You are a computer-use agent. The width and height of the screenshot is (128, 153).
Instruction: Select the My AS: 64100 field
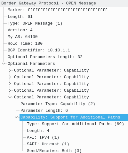(23, 37)
